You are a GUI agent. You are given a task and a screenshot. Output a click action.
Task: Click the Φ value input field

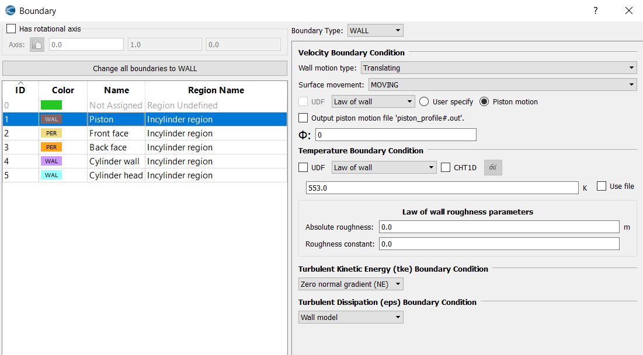click(x=396, y=135)
